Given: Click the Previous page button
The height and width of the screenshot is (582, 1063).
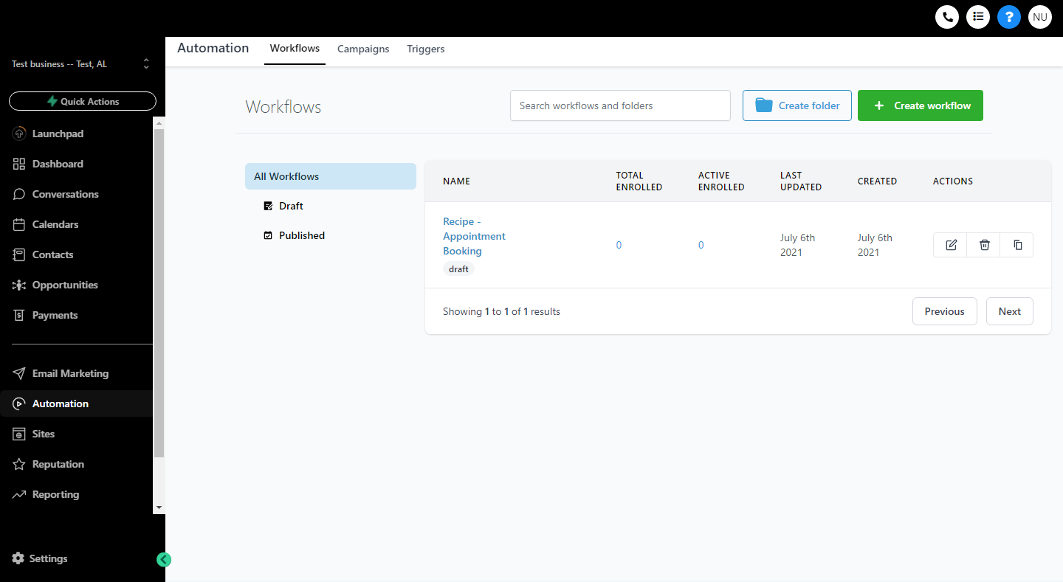Looking at the screenshot, I should point(945,311).
